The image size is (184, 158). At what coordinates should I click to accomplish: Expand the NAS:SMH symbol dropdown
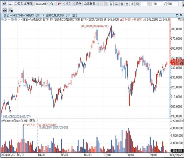pyautogui.click(x=47, y=4)
